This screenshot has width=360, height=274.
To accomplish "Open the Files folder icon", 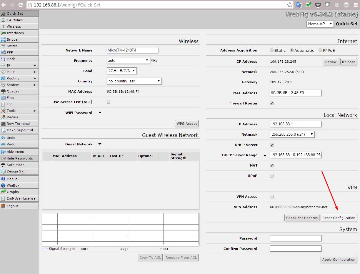I will (x=3, y=98).
